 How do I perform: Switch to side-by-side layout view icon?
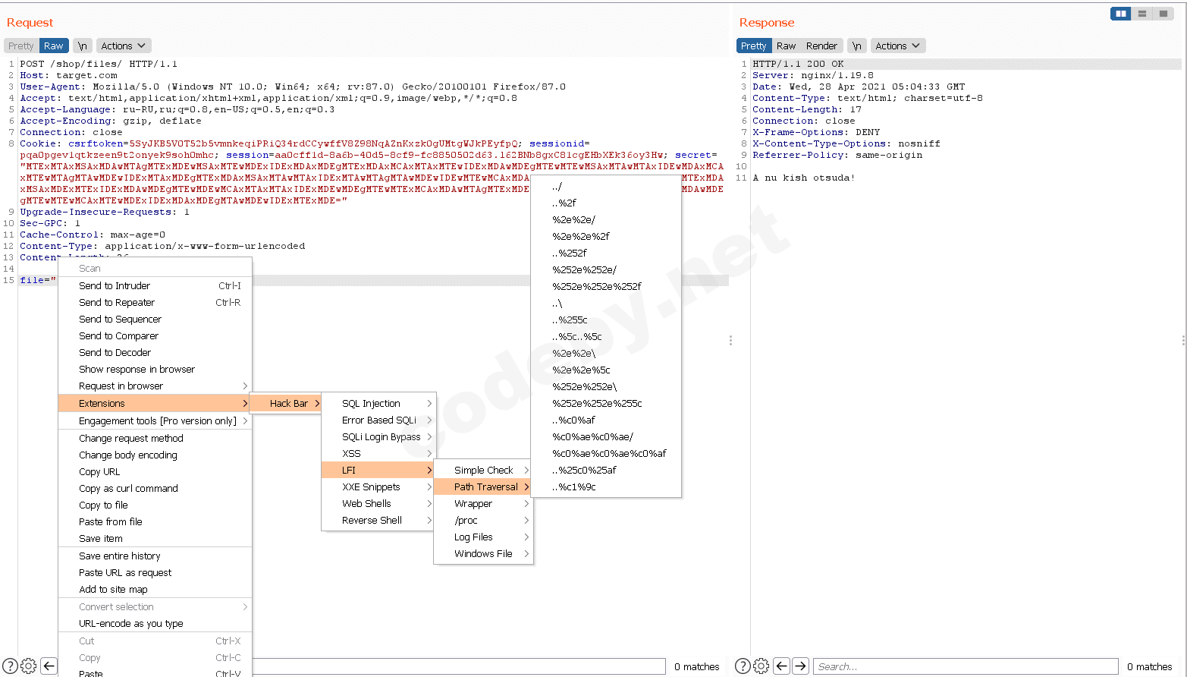click(x=1120, y=14)
